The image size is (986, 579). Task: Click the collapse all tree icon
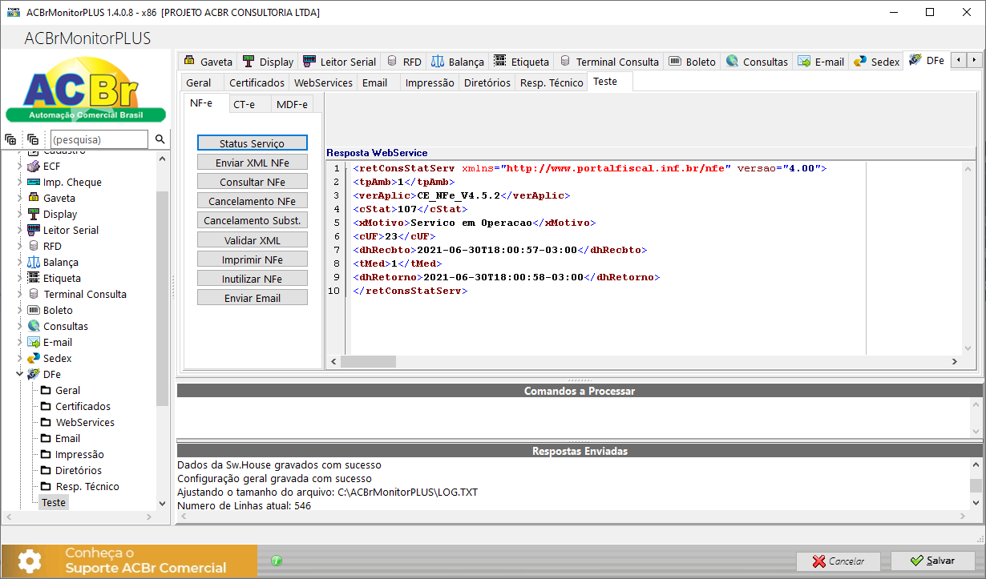click(x=33, y=139)
